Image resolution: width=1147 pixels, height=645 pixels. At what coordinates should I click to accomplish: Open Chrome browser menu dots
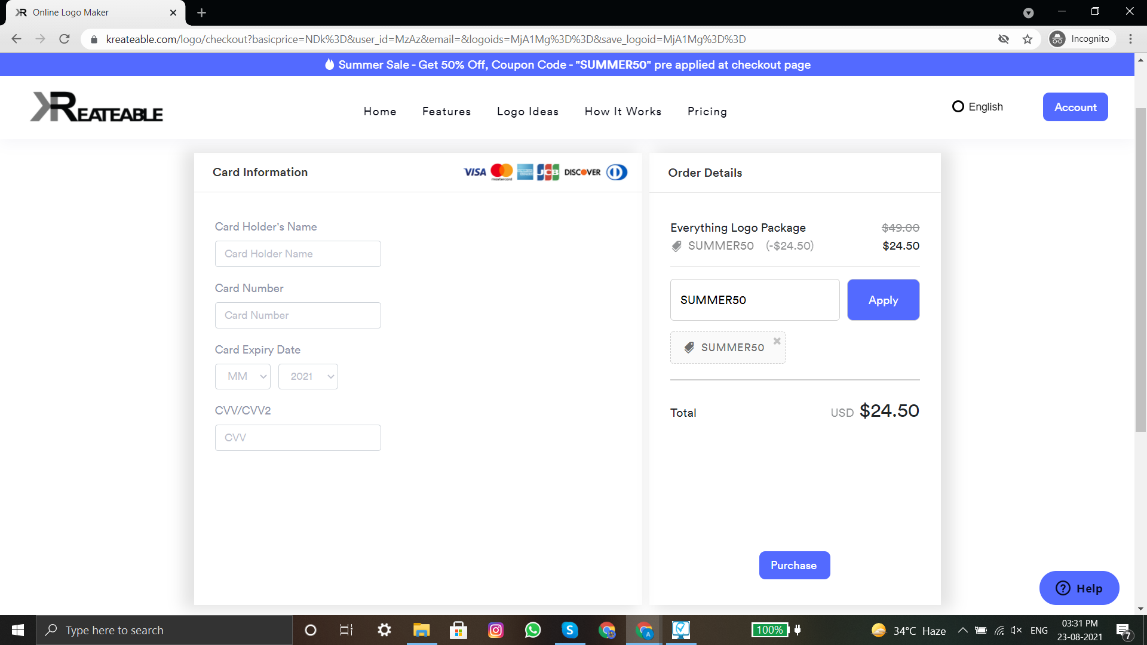click(x=1130, y=39)
